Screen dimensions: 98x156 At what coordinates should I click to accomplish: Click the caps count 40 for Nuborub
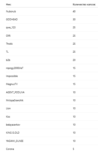[74, 11]
